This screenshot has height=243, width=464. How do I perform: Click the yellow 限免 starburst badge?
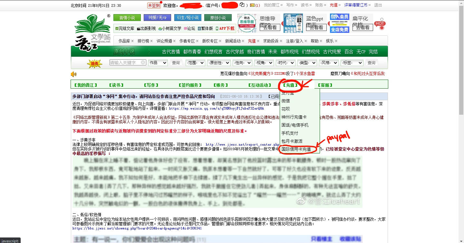[94, 63]
